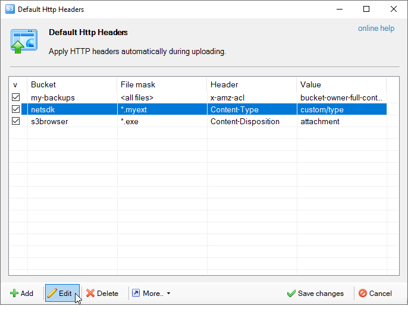
Task: Maximize the Default Http Headers window
Action: pos(366,9)
